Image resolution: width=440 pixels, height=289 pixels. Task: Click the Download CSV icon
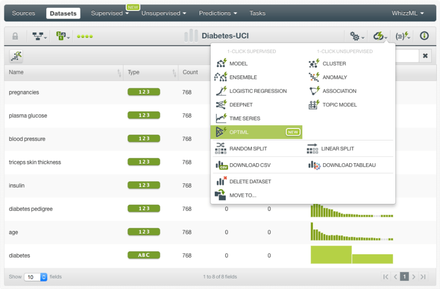(221, 165)
